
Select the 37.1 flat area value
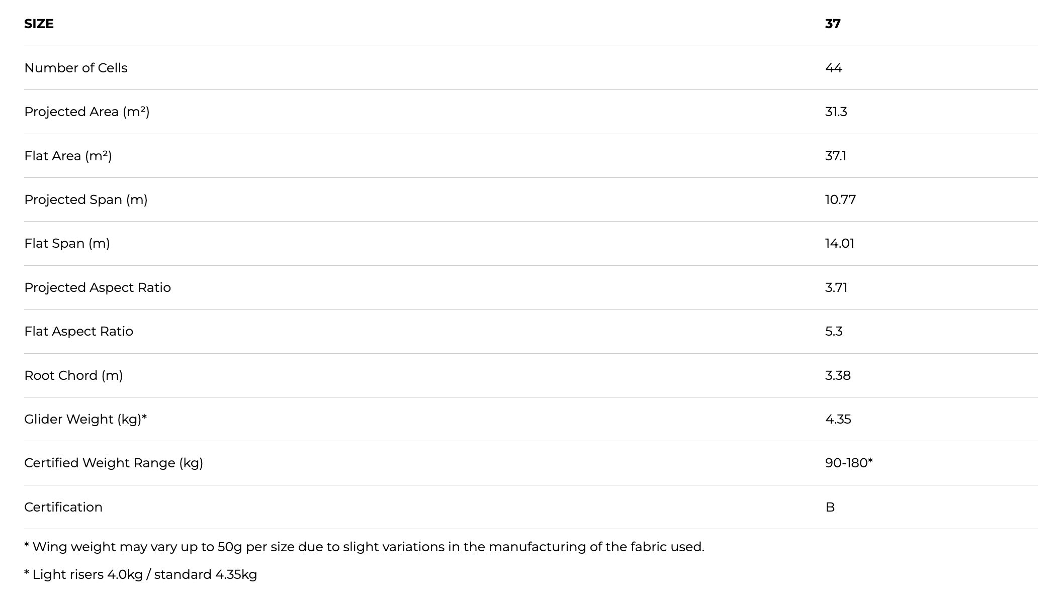pyautogui.click(x=836, y=156)
